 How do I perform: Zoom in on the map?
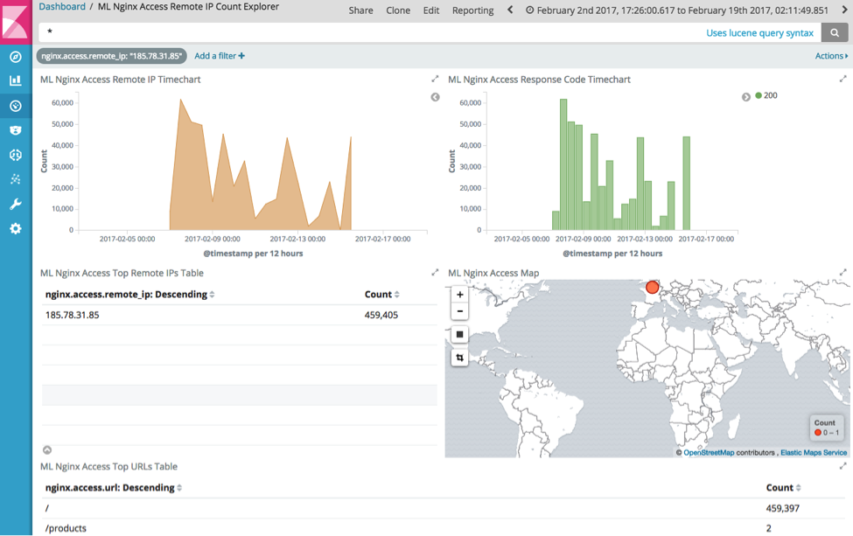[459, 294]
